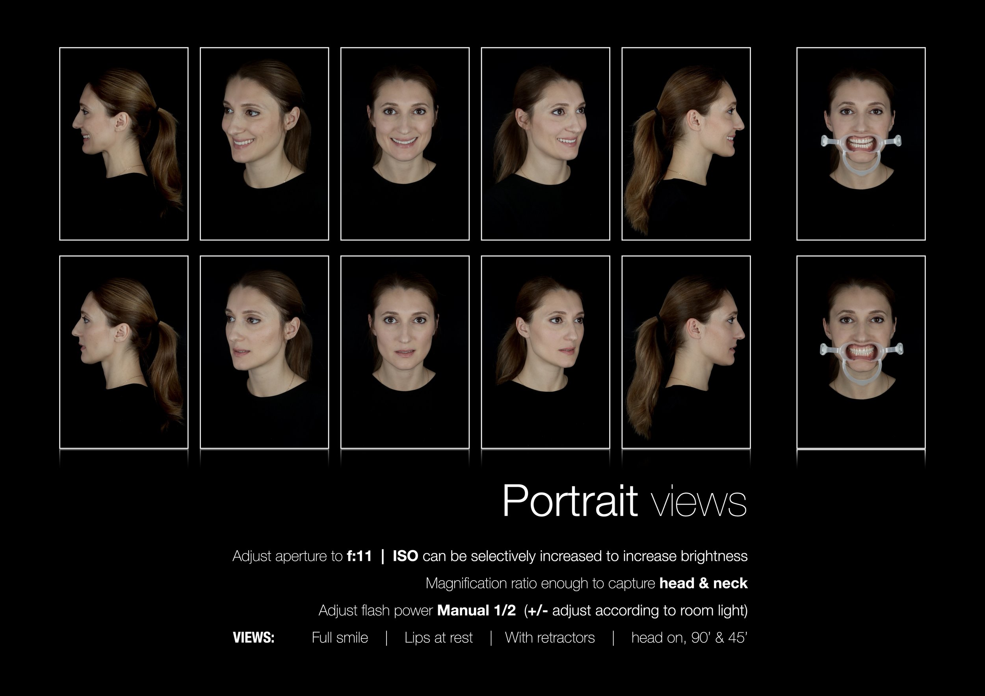The width and height of the screenshot is (985, 696).
Task: Click the 'head on, 90' & 45'' text
Action: tap(689, 638)
